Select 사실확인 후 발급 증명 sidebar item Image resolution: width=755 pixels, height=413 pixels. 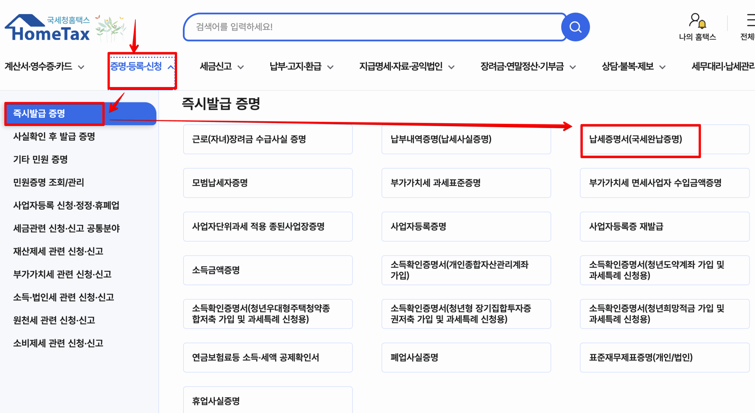55,137
